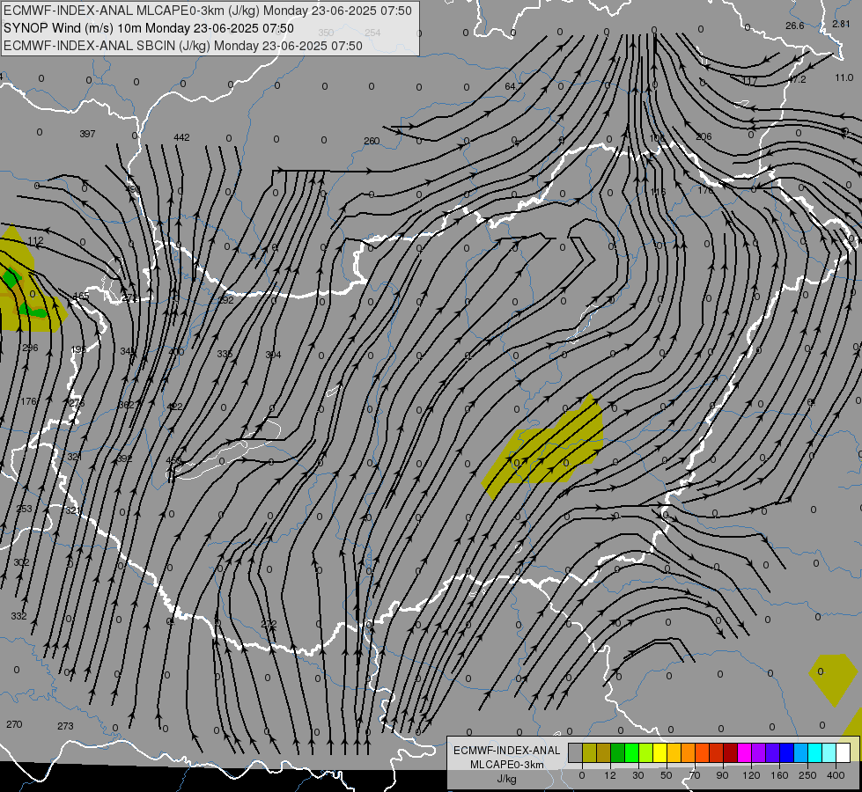Click the legend scale value 30

(x=637, y=775)
